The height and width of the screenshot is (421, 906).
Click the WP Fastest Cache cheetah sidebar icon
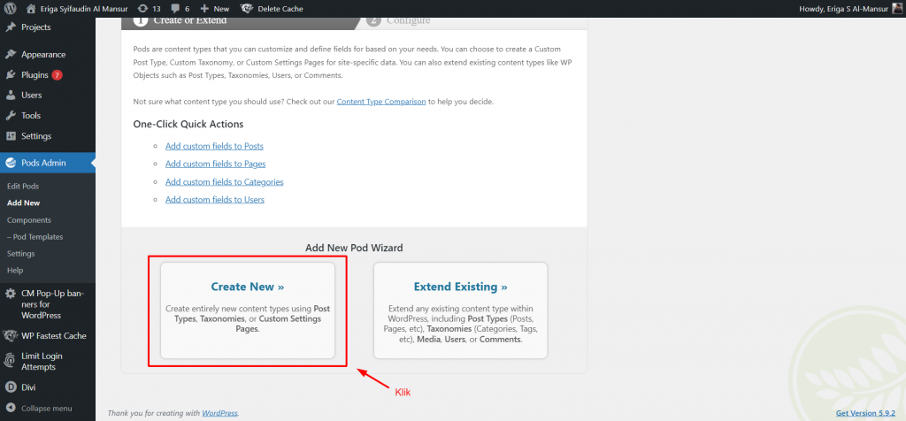[10, 335]
